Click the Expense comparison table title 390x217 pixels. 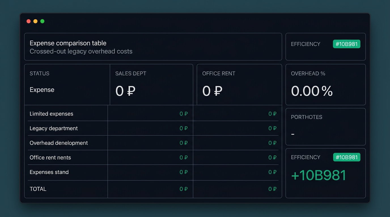point(68,43)
